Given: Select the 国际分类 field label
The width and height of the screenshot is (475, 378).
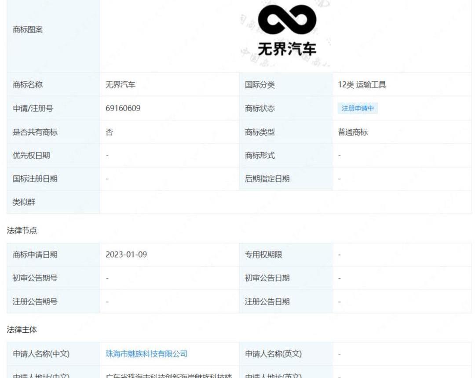Looking at the screenshot, I should 259,85.
